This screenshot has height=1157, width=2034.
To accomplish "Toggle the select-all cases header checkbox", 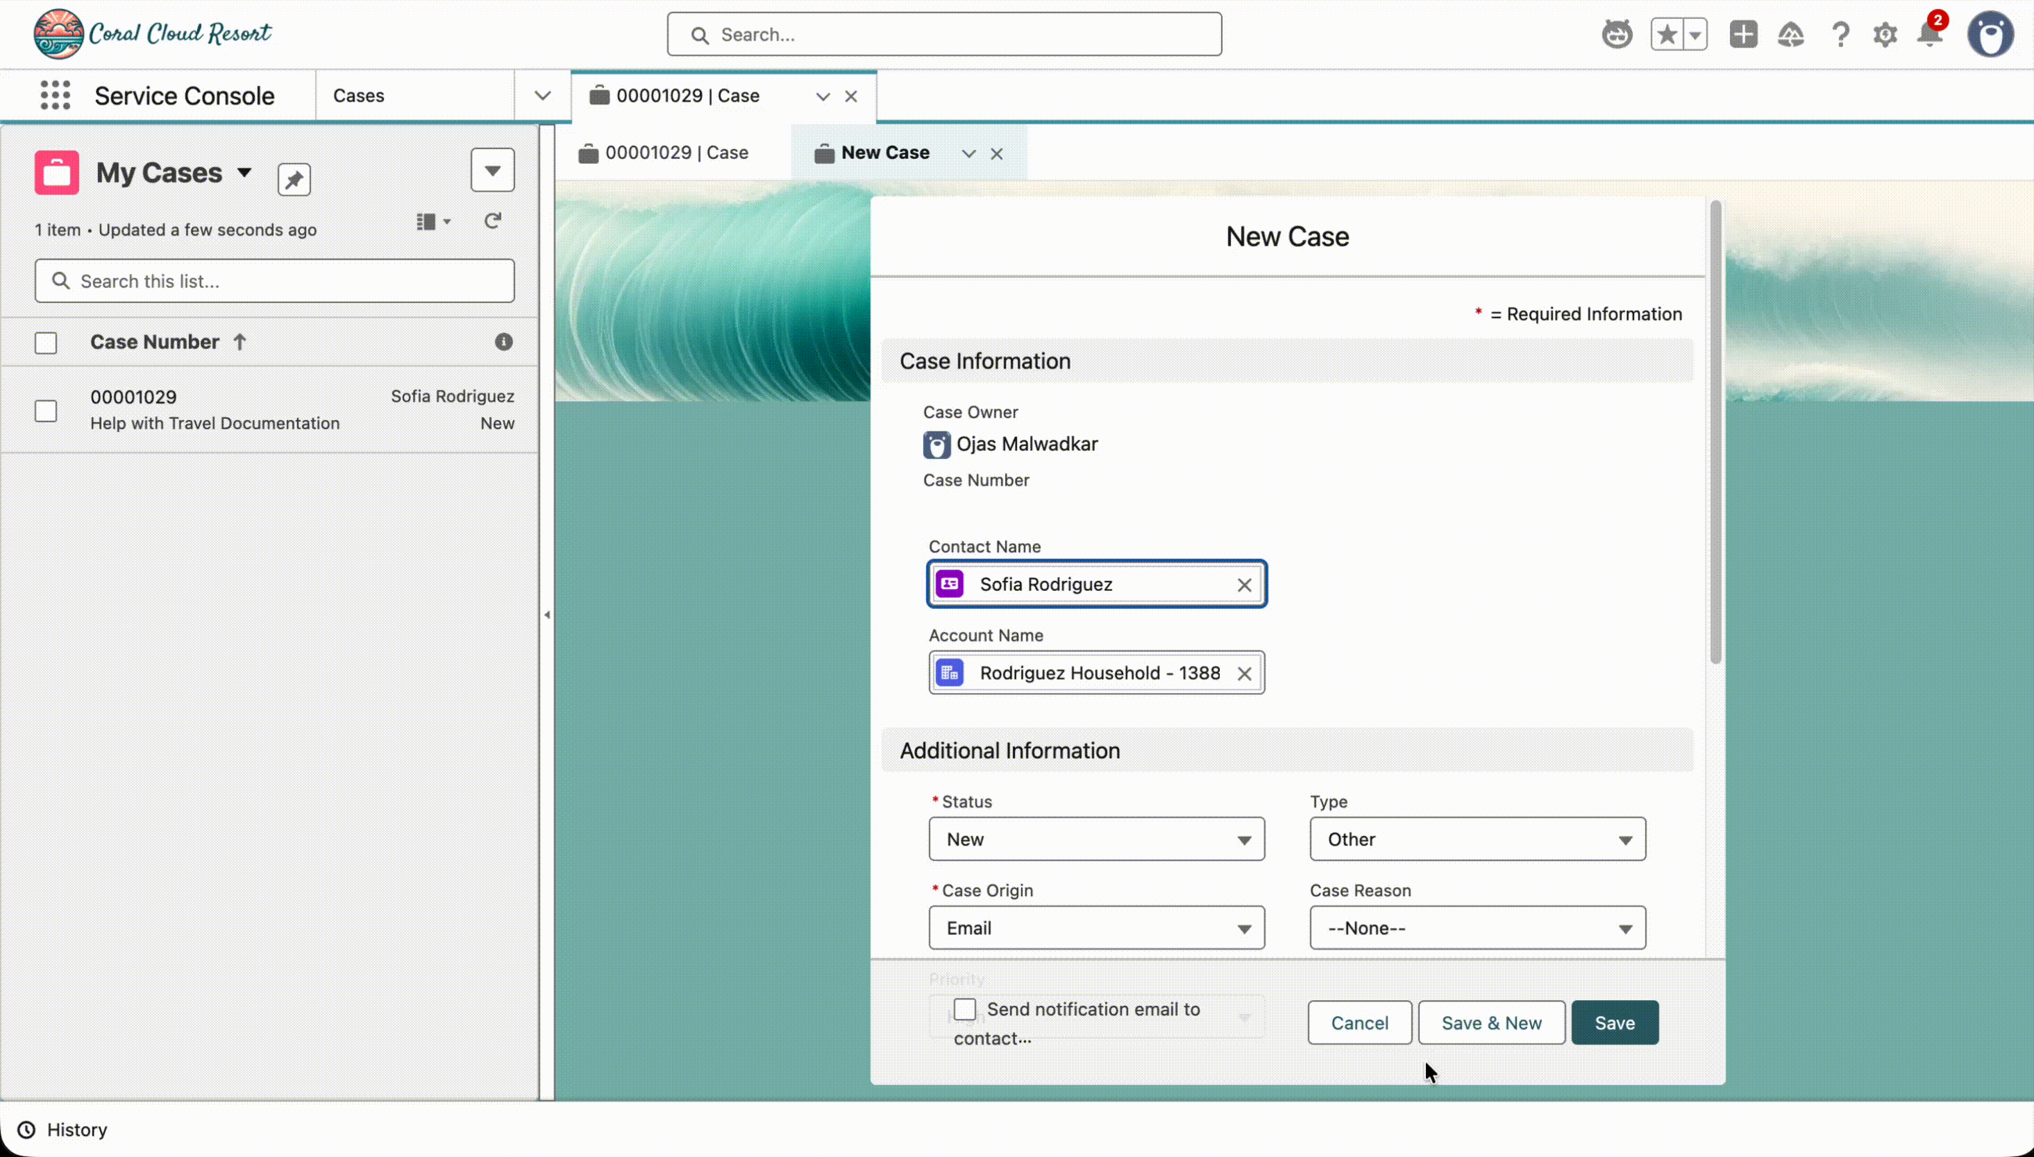I will click(x=46, y=343).
